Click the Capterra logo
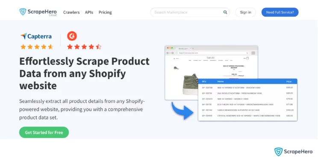318x161 pixels. (x=36, y=36)
